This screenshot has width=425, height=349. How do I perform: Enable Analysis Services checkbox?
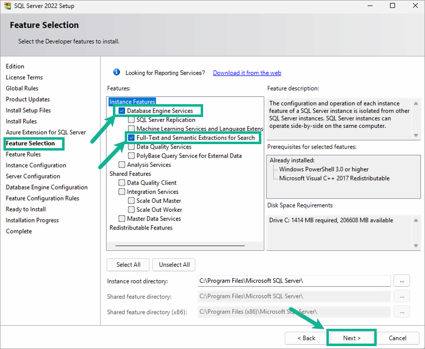pyautogui.click(x=122, y=165)
